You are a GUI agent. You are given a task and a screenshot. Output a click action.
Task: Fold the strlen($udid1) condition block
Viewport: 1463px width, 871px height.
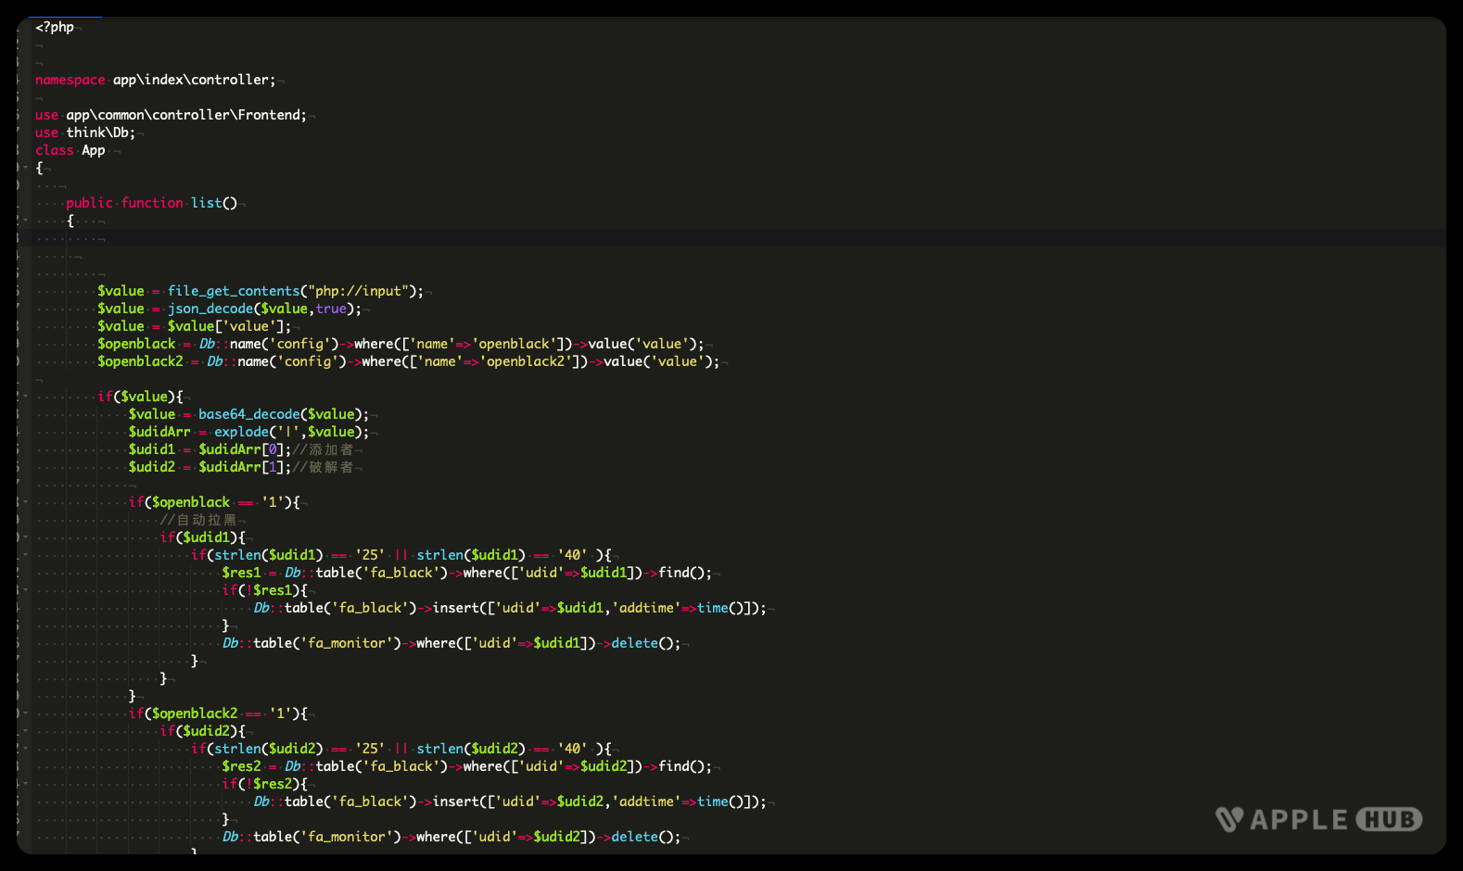point(26,555)
